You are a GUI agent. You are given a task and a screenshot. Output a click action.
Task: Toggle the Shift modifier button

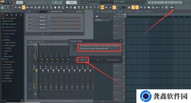pos(141,7)
